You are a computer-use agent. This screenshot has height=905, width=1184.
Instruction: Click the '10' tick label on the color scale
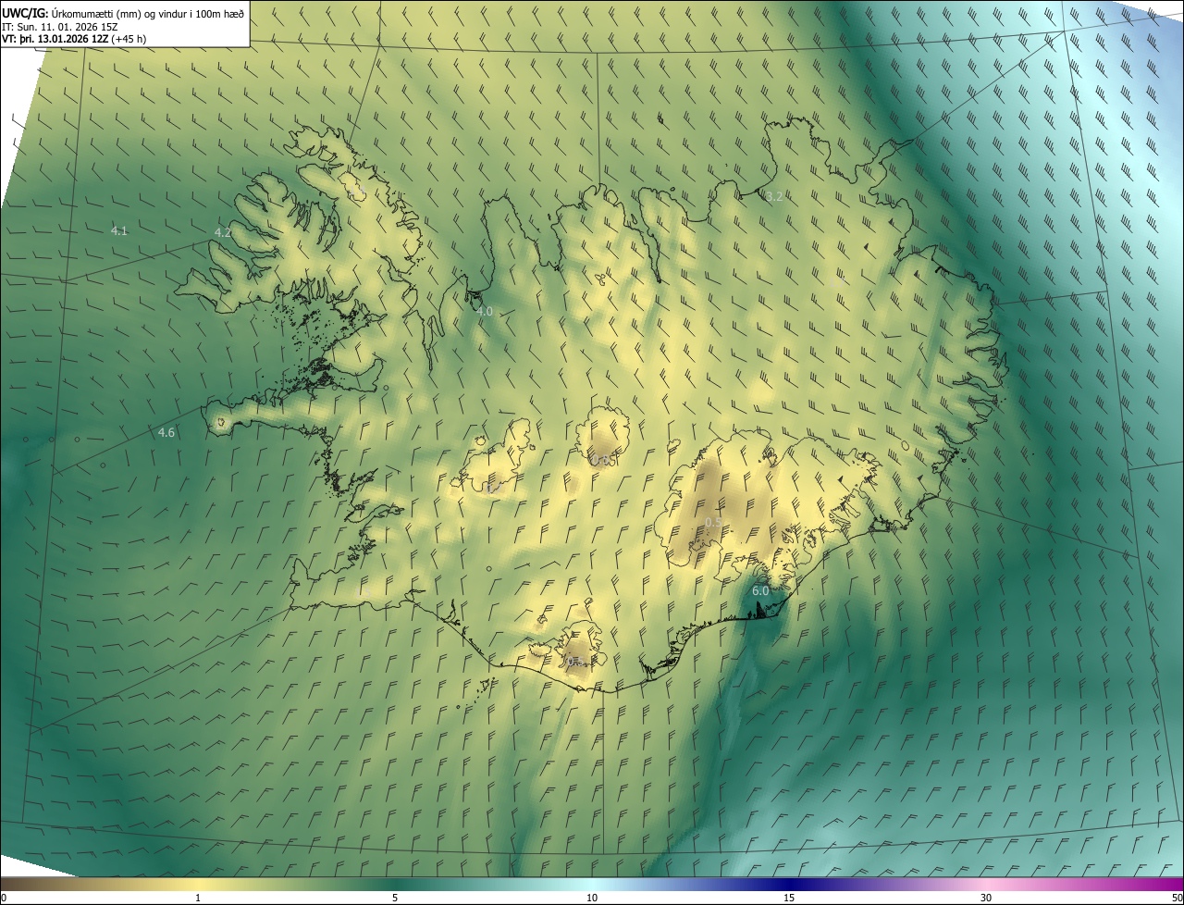tap(592, 899)
